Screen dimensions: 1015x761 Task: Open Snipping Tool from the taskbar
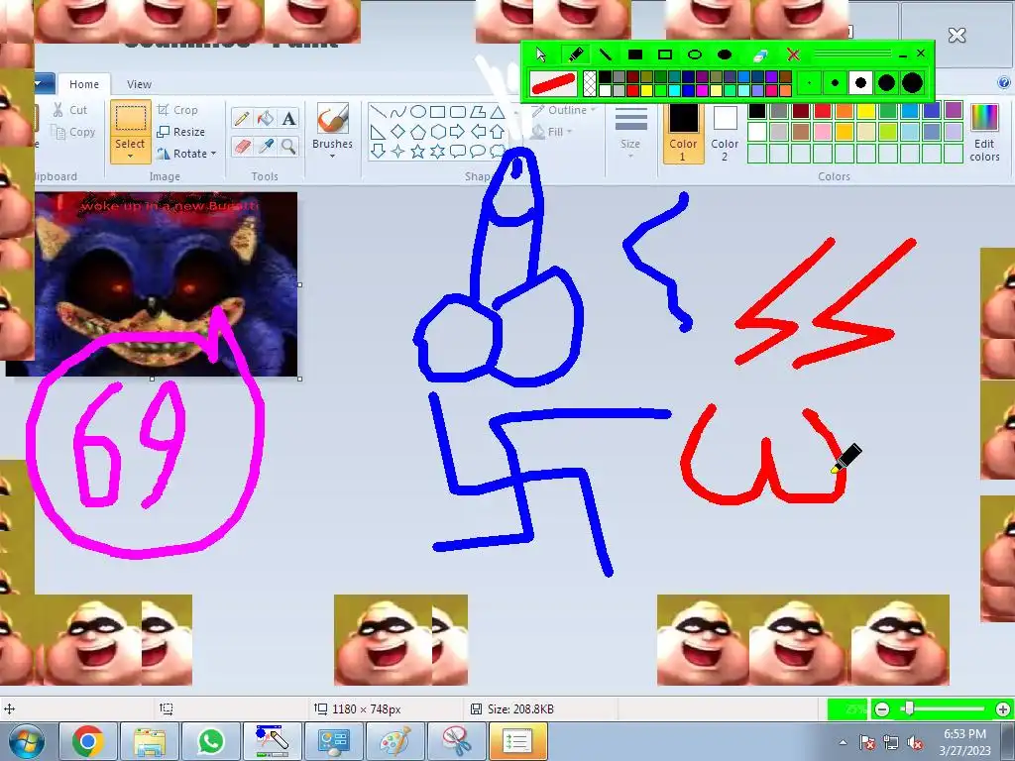(457, 741)
